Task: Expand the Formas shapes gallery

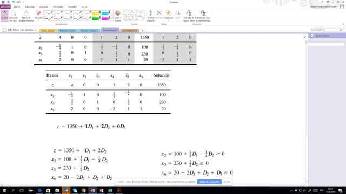Action: (x=143, y=19)
